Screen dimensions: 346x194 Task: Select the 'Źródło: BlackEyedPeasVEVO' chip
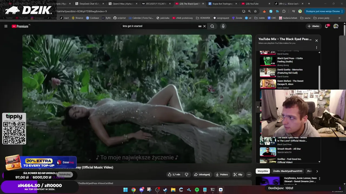pyautogui.click(x=288, y=171)
